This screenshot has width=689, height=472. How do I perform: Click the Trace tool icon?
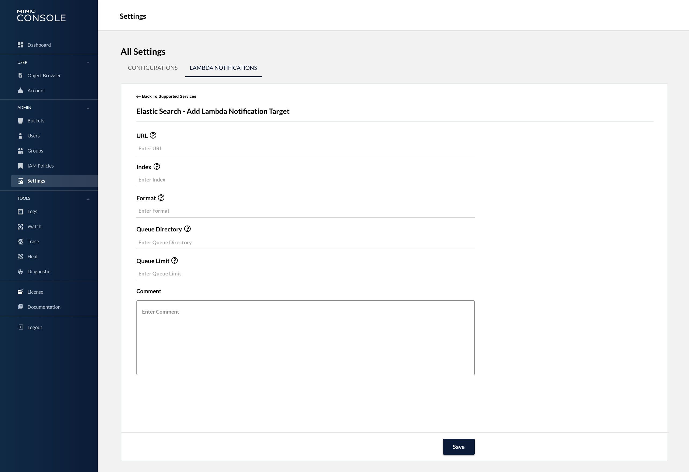tap(20, 242)
